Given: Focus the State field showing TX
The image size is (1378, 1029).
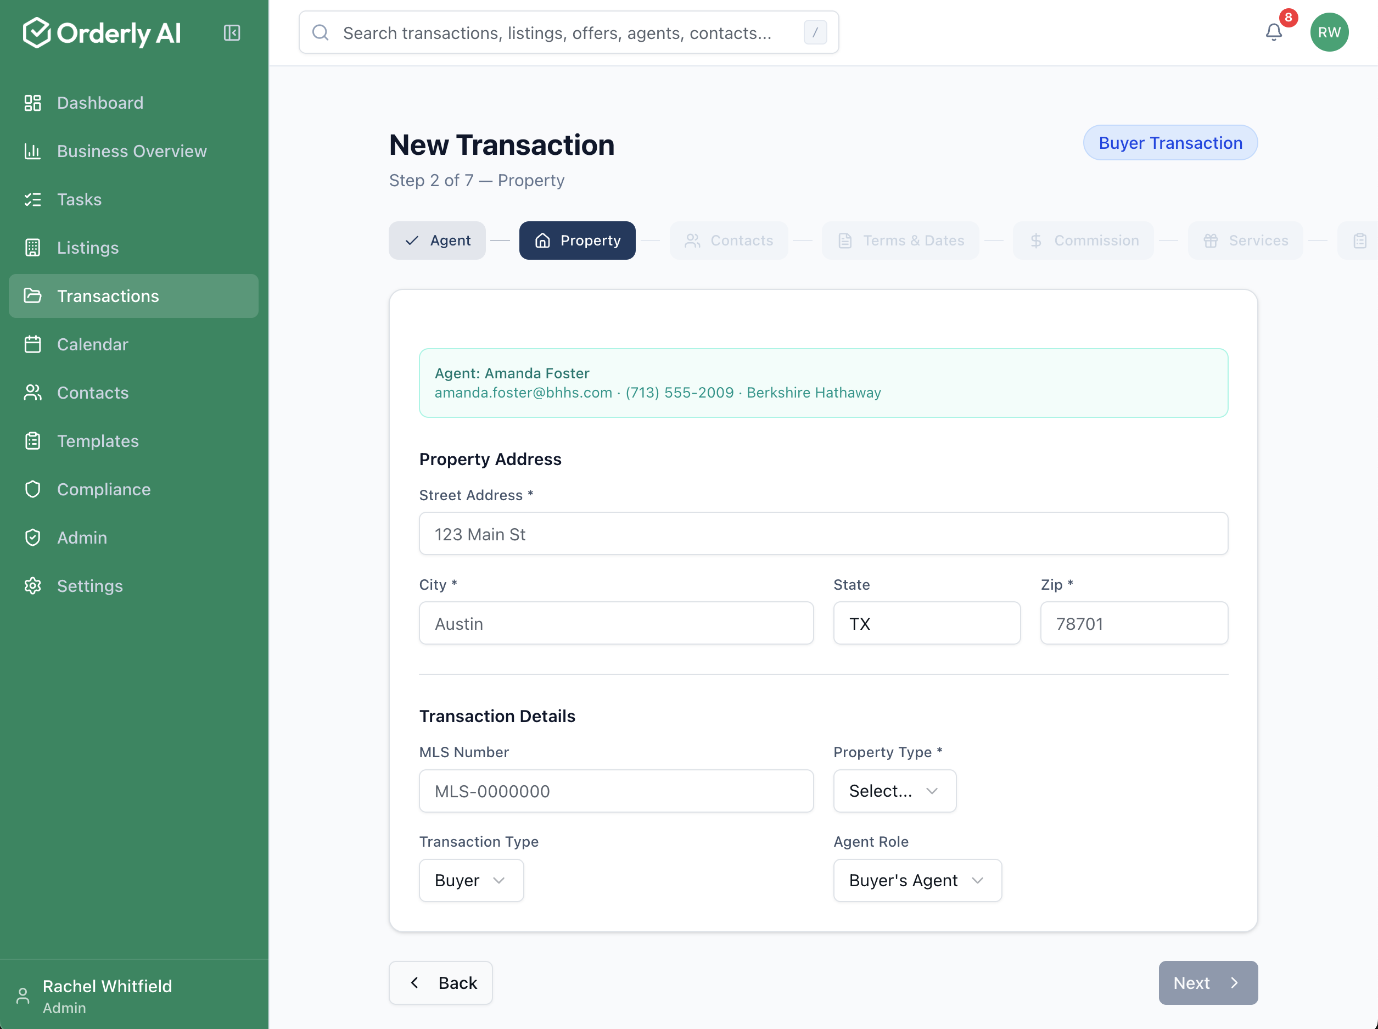Looking at the screenshot, I should [927, 623].
